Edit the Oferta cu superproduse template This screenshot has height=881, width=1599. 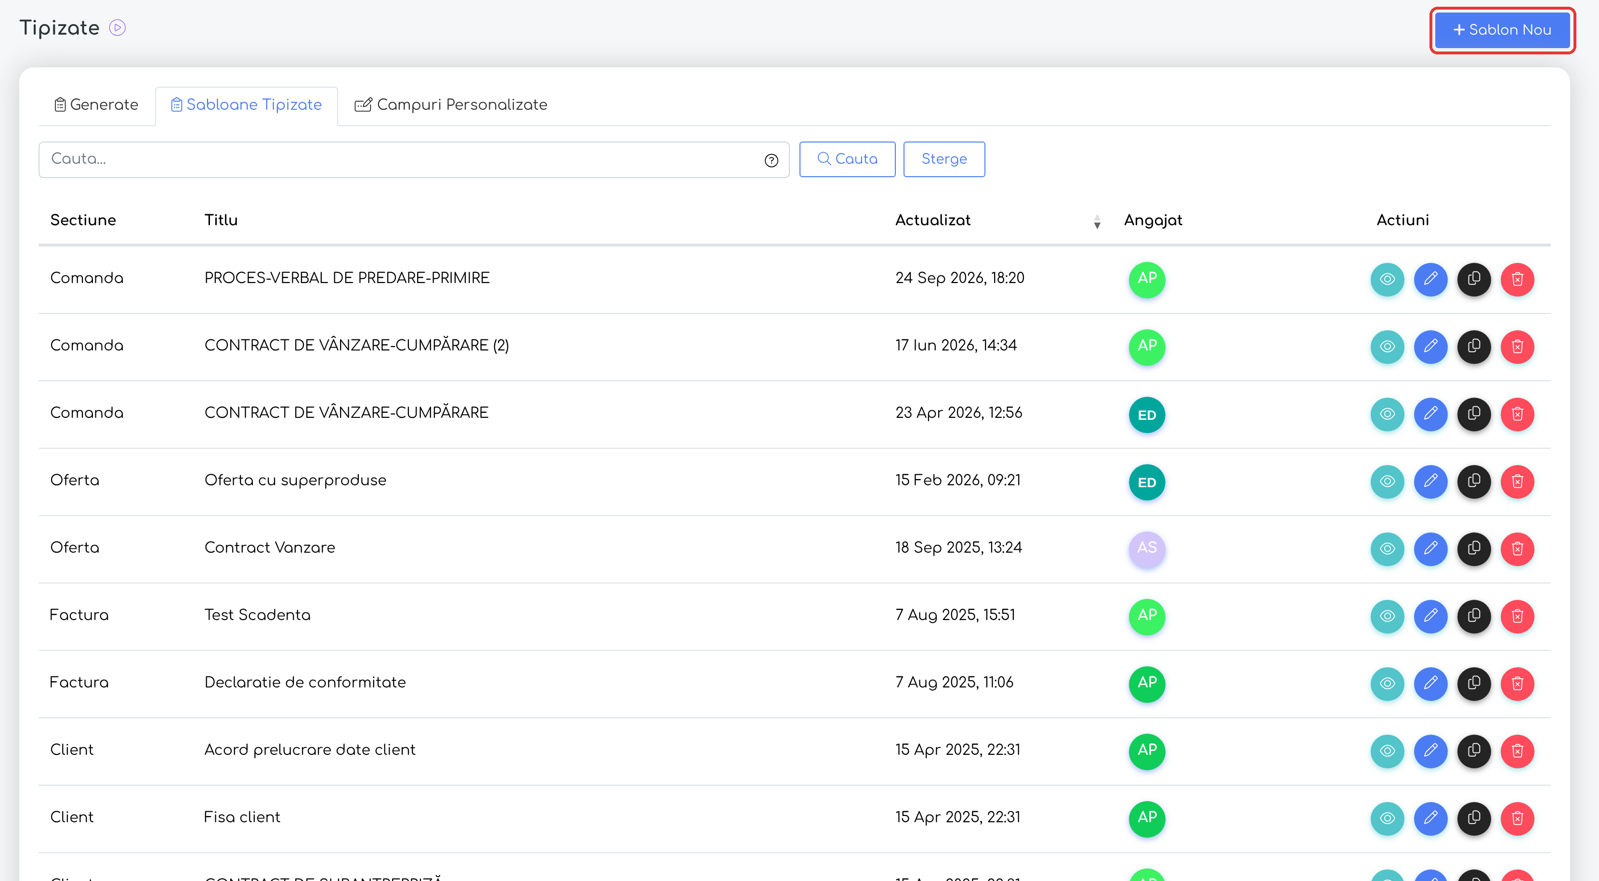tap(1430, 482)
